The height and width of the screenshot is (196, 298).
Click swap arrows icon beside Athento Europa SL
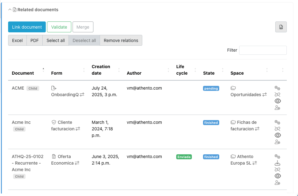click(255, 163)
